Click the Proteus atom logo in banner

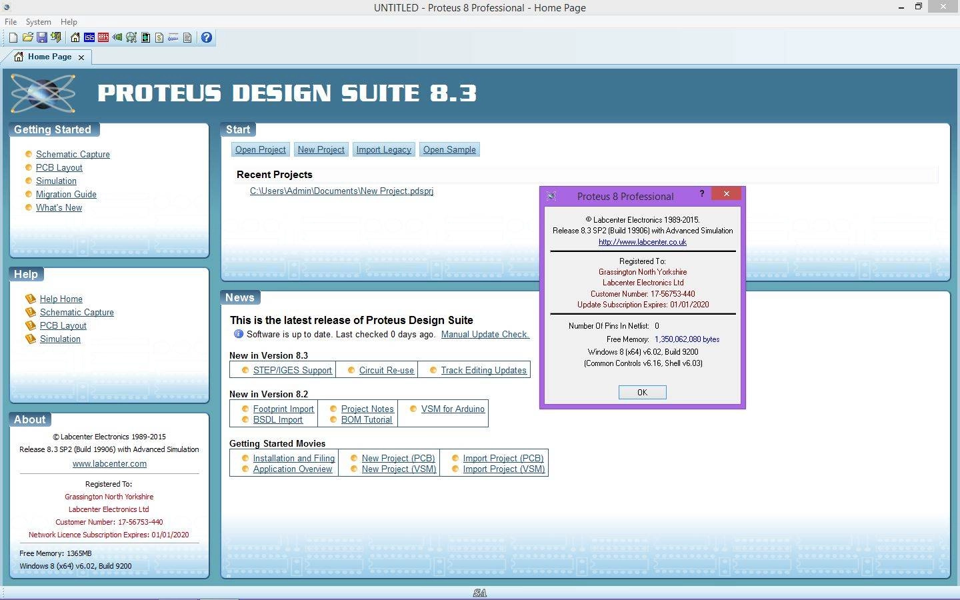[x=43, y=93]
